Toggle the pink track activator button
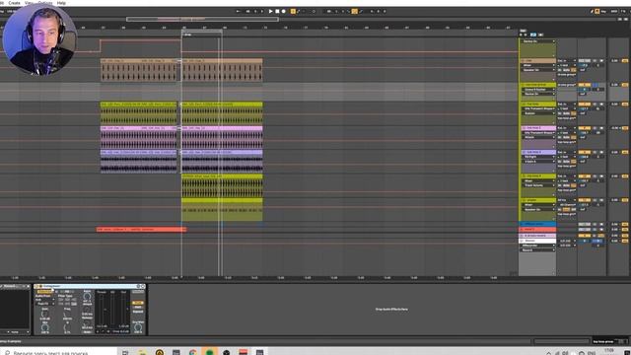 585,128
